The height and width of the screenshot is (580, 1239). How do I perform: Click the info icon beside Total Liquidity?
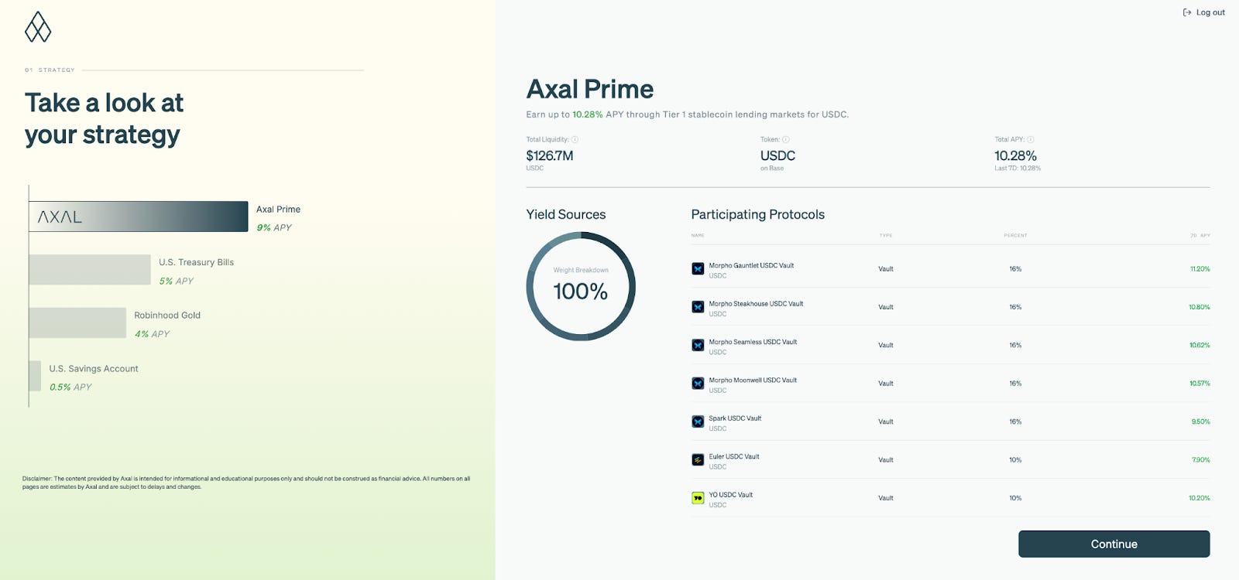tap(575, 140)
